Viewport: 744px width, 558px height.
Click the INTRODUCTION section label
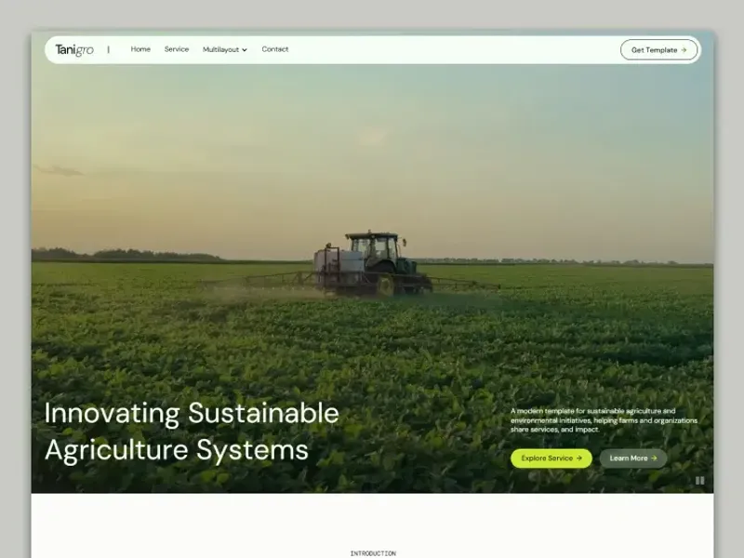coord(372,553)
